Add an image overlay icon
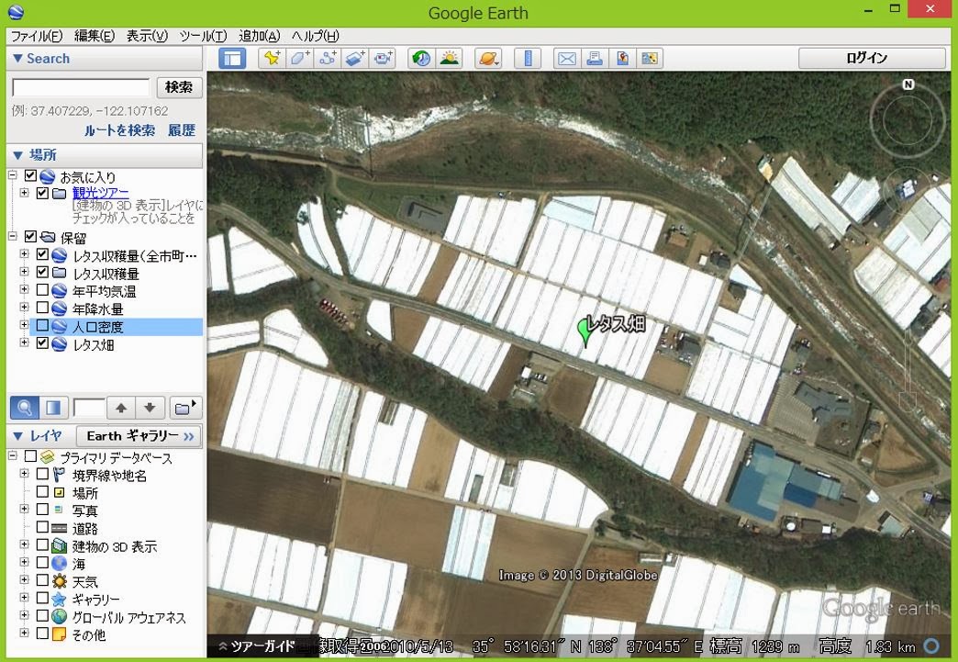The height and width of the screenshot is (662, 958). 356,59
